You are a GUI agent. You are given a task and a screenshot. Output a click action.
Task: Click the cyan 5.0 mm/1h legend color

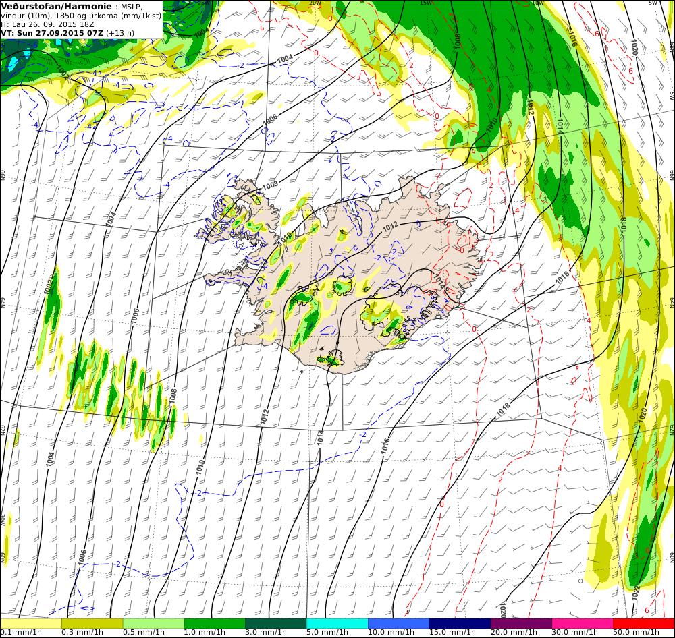pyautogui.click(x=337, y=623)
